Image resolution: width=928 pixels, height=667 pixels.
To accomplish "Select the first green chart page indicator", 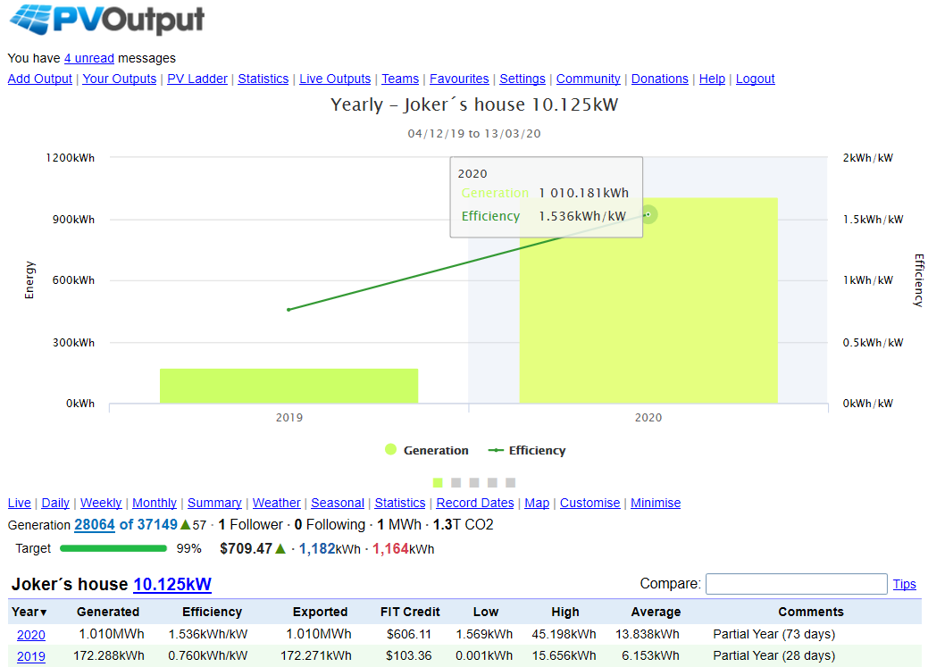I will tap(438, 483).
